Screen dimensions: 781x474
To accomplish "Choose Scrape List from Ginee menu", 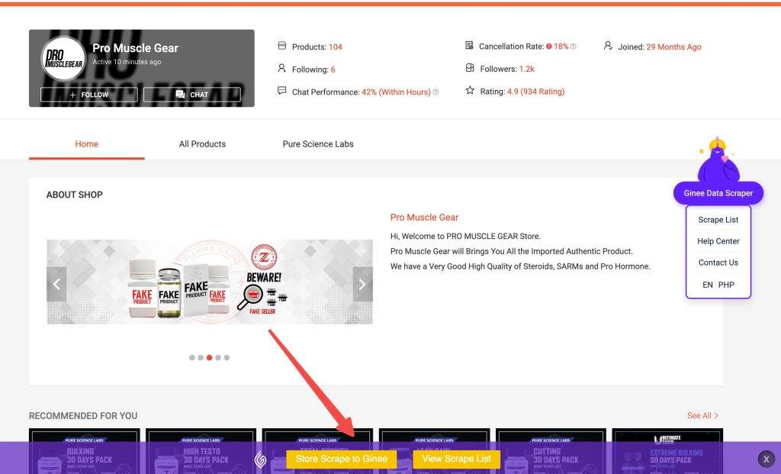I will coord(718,220).
